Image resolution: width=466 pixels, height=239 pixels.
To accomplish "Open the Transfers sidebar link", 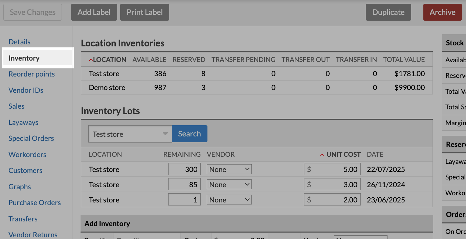I will pos(23,219).
